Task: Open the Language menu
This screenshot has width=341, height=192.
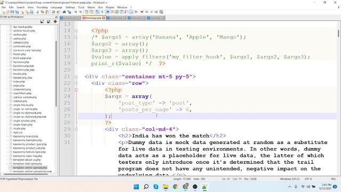Action: [x=56, y=7]
